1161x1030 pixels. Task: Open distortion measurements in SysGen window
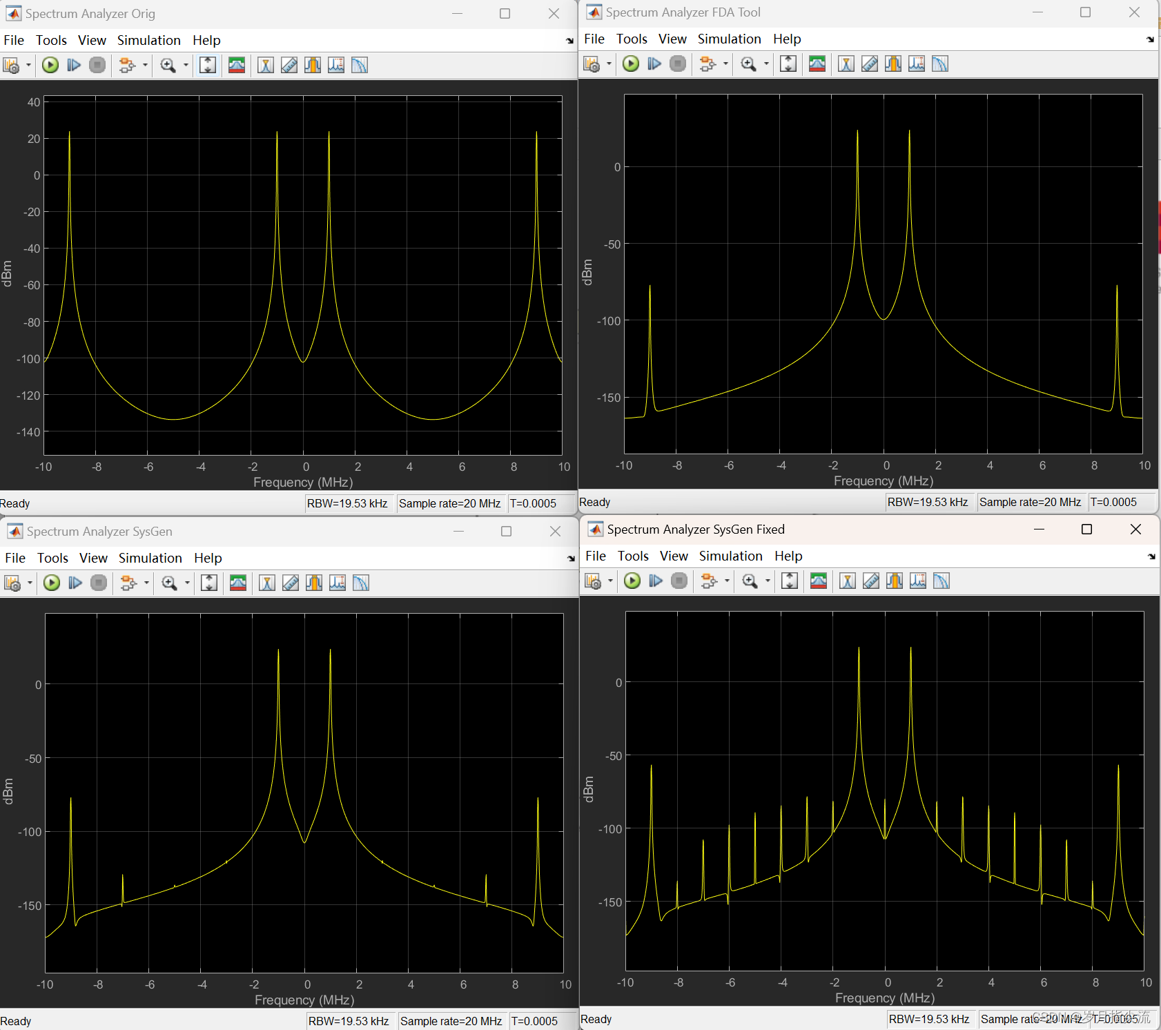(338, 583)
